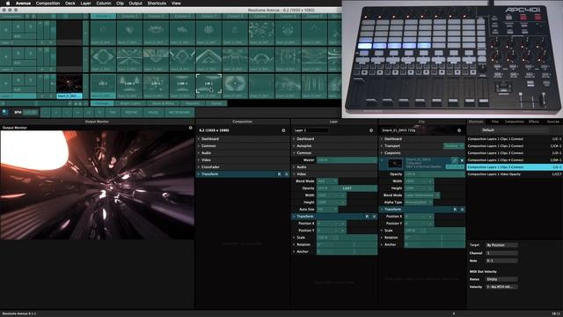Click the icon left of BPM
The height and width of the screenshot is (317, 563).
click(x=5, y=112)
